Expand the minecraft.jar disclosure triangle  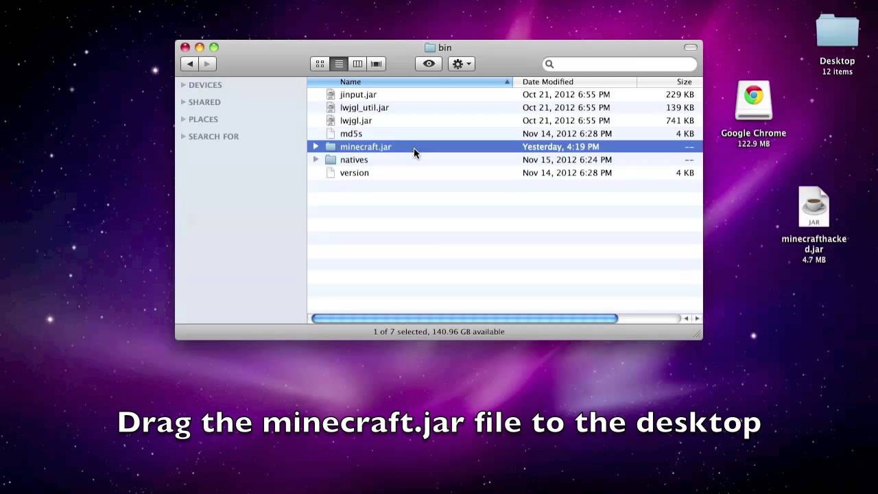tap(316, 147)
